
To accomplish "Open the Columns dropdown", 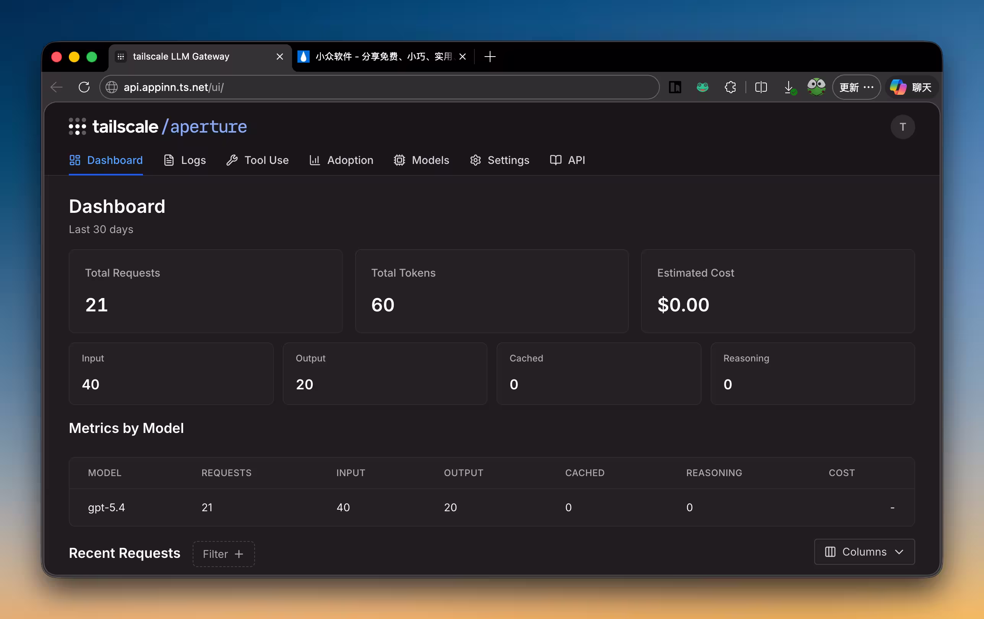I will pyautogui.click(x=864, y=552).
